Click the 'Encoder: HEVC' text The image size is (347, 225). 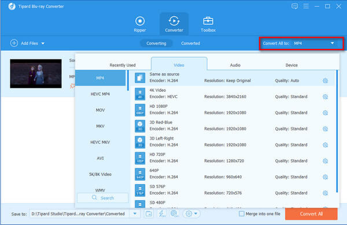pos(164,97)
